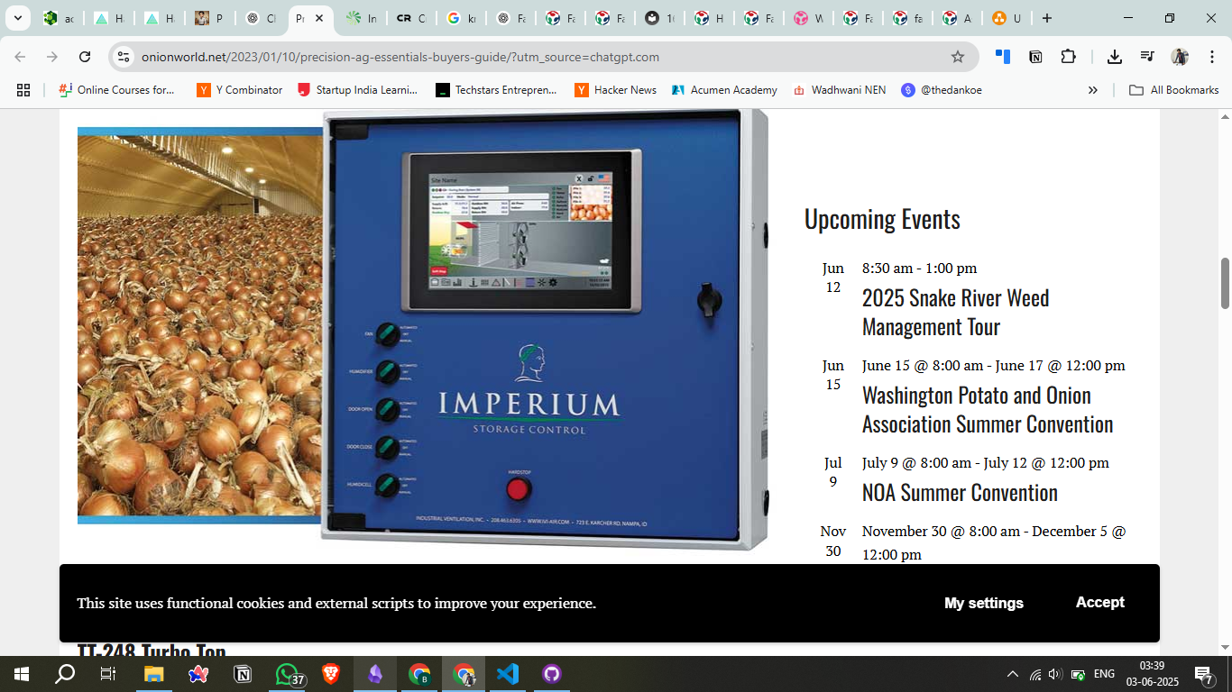Open the Y Combinator bookmark

click(240, 90)
